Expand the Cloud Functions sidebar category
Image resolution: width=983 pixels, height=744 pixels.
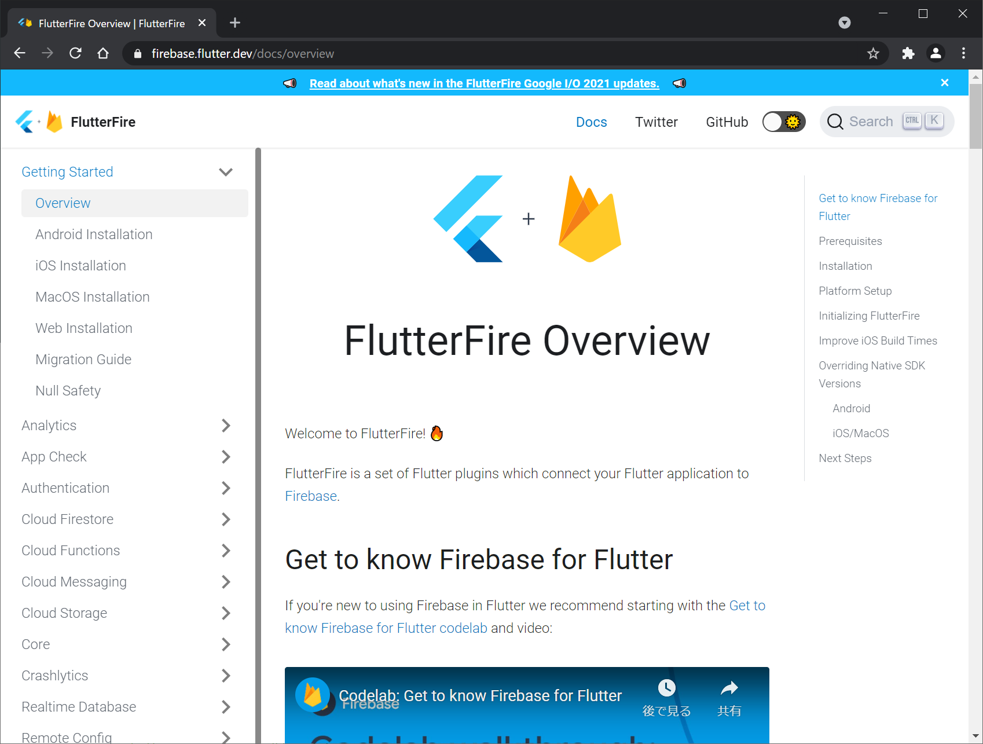pos(226,551)
